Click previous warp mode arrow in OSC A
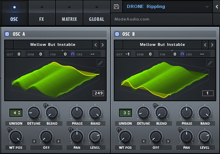The width and height of the screenshot is (220, 154). tap(34, 141)
